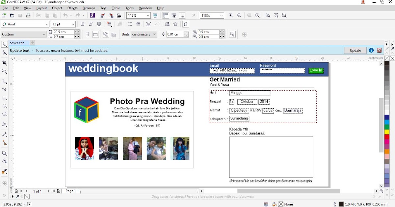
Task: Expand the toolbox overflow arrows at bottom
Action: point(5,195)
